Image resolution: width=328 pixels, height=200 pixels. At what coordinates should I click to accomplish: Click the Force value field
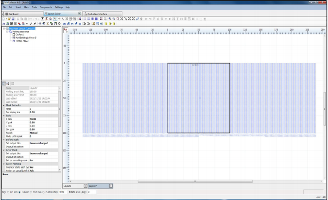(x=44, y=109)
